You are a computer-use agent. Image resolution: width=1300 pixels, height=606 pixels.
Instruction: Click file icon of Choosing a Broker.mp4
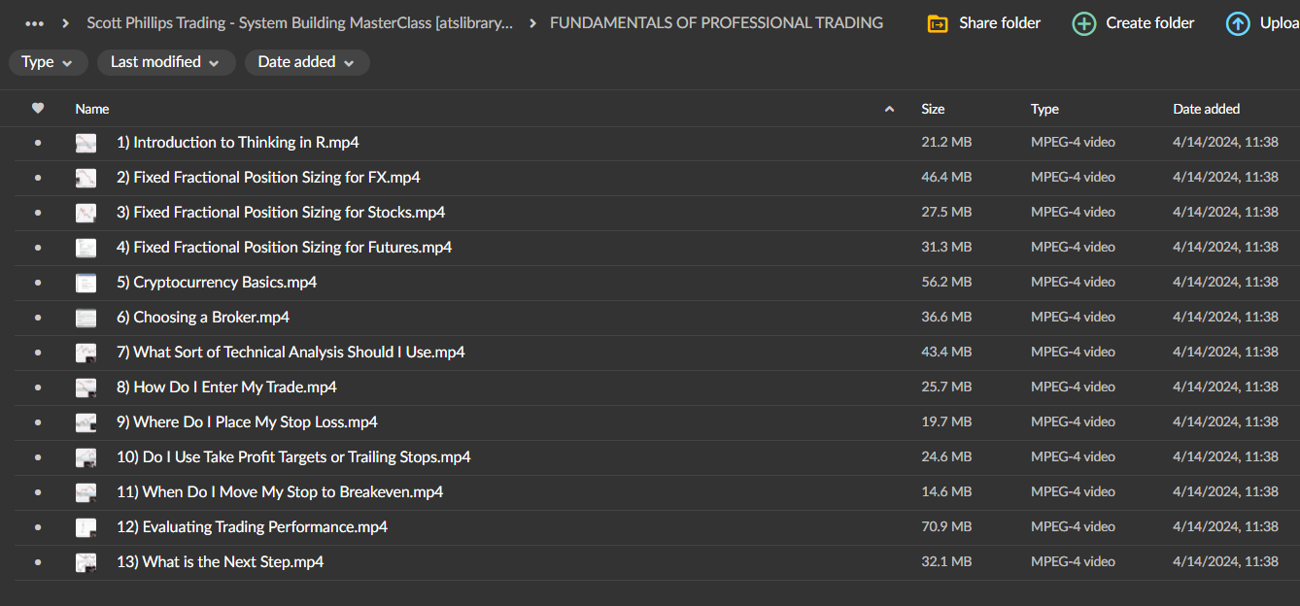[x=86, y=318]
